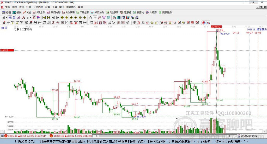Click the 老子十二宫结构 indicator title

point(23,29)
